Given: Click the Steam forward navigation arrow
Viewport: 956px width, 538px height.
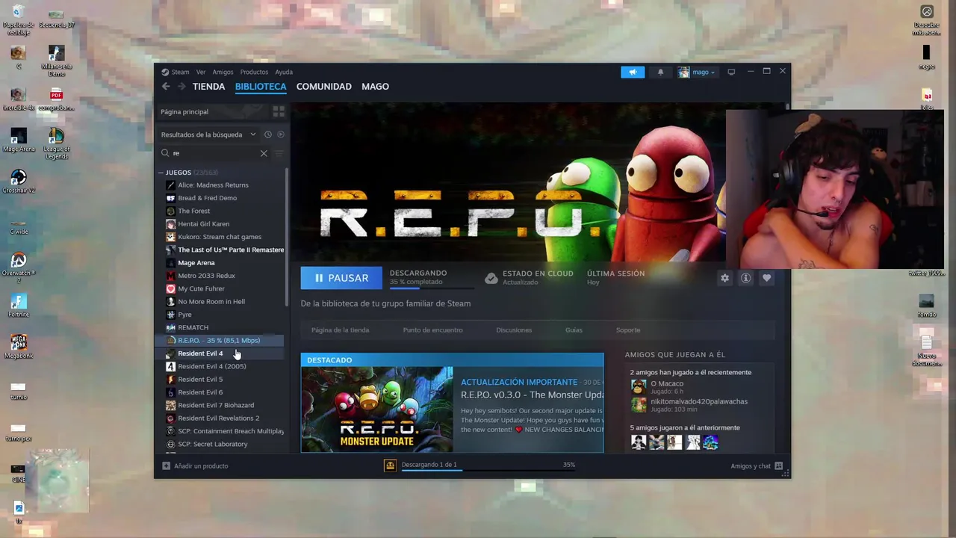Looking at the screenshot, I should 181,87.
